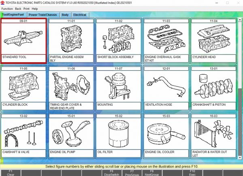Click the scrollbar up arrow

[x=240, y=20]
